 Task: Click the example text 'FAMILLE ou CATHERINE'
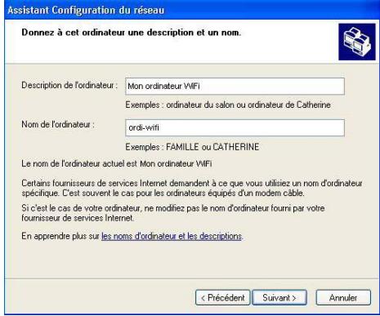click(212, 147)
